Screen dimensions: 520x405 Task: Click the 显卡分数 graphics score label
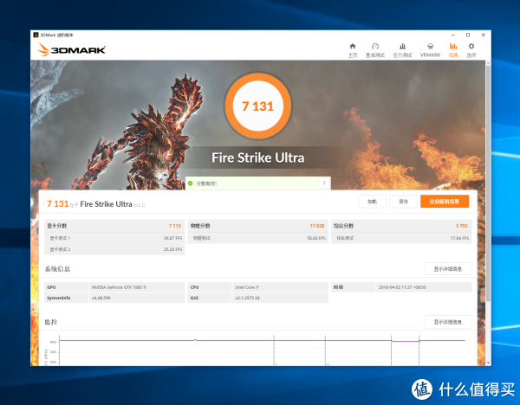click(56, 226)
